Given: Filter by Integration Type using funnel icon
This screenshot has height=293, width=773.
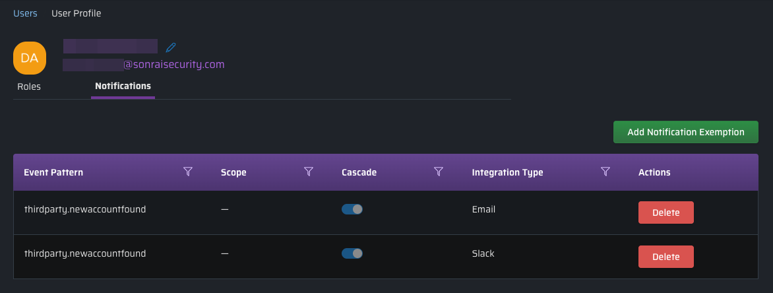Looking at the screenshot, I should tap(605, 172).
